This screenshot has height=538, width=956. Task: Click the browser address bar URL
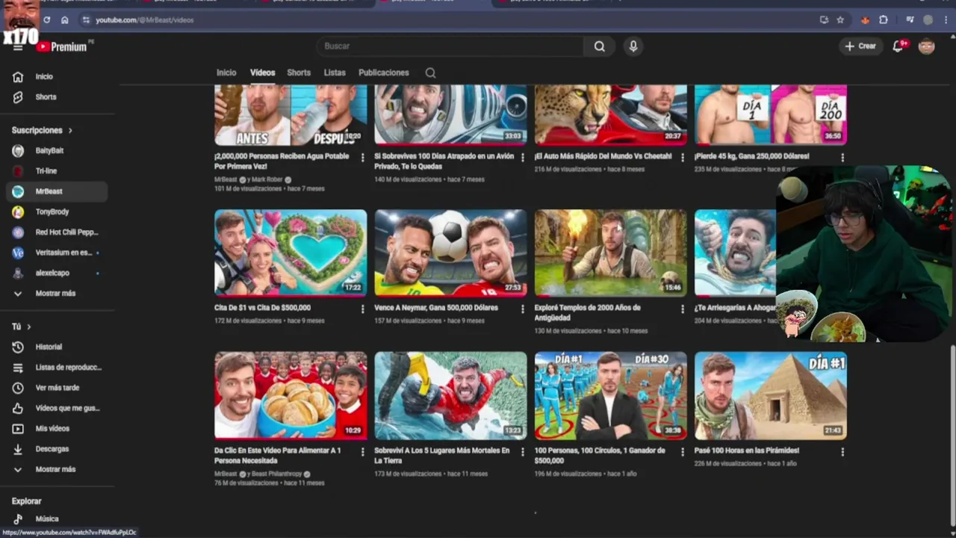tap(145, 20)
